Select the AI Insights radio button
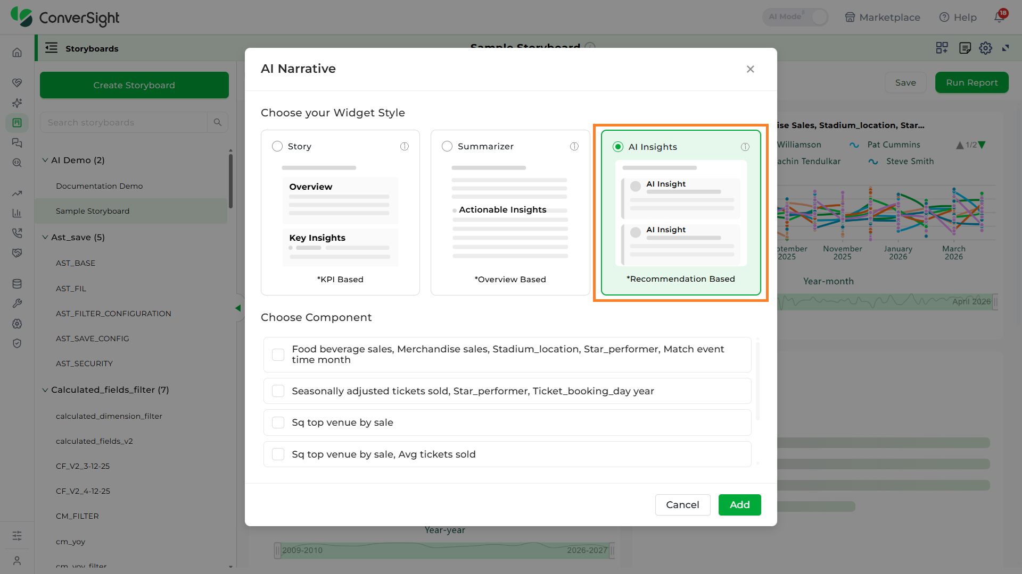 click(x=618, y=147)
